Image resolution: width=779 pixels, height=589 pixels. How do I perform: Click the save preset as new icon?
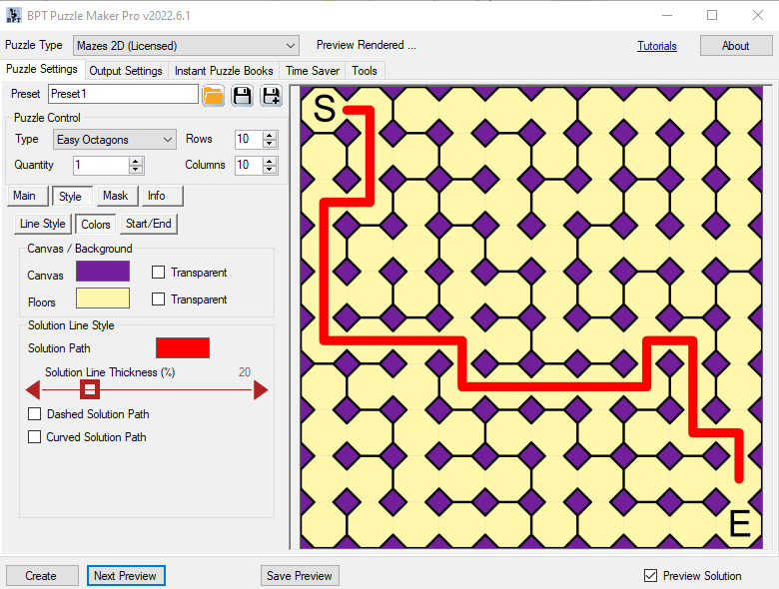pos(271,95)
